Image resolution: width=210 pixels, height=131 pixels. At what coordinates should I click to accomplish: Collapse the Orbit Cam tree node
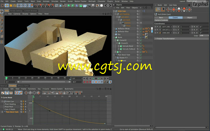[x=114, y=11]
